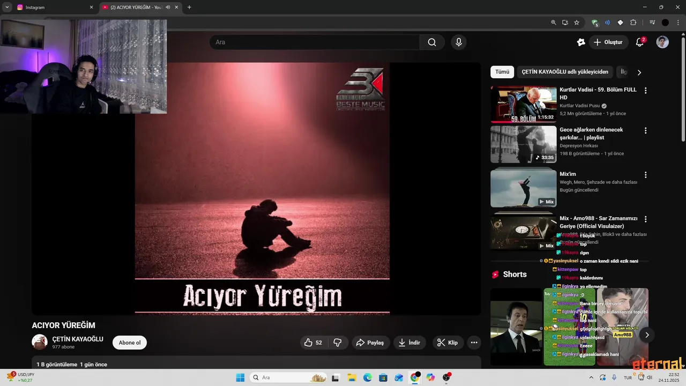Open the Gece ağlarken dinlenecek şarkılar thumbnail
Screen dimensions: 686x386
click(524, 144)
